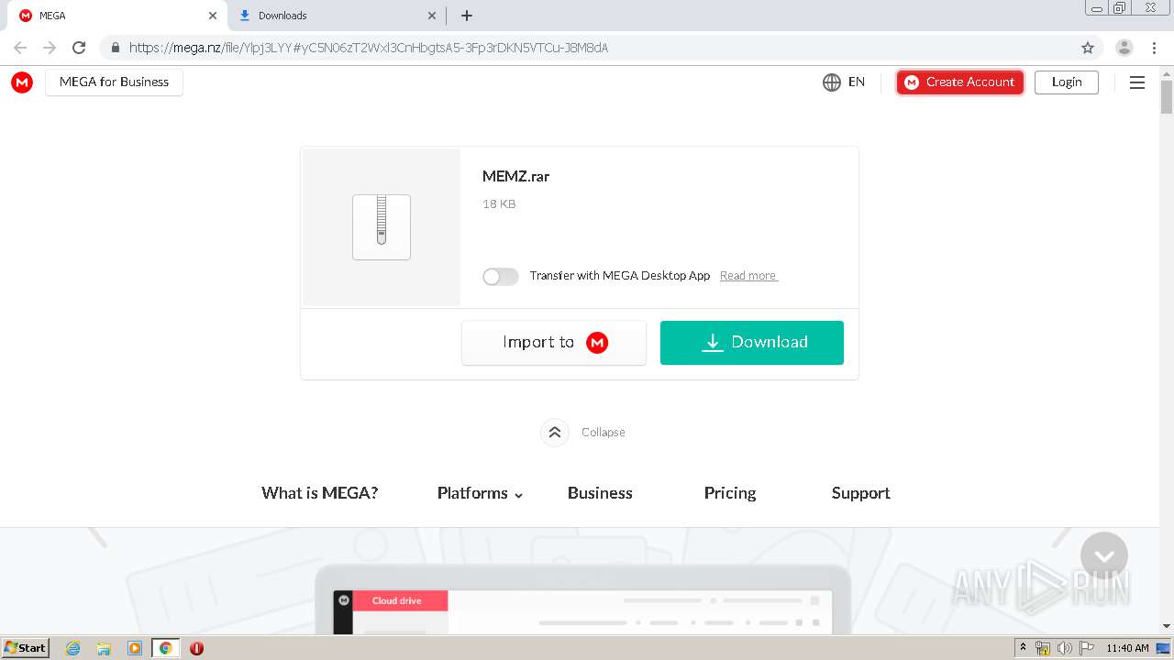1174x660 pixels.
Task: Click the address bar URL
Action: (x=369, y=48)
